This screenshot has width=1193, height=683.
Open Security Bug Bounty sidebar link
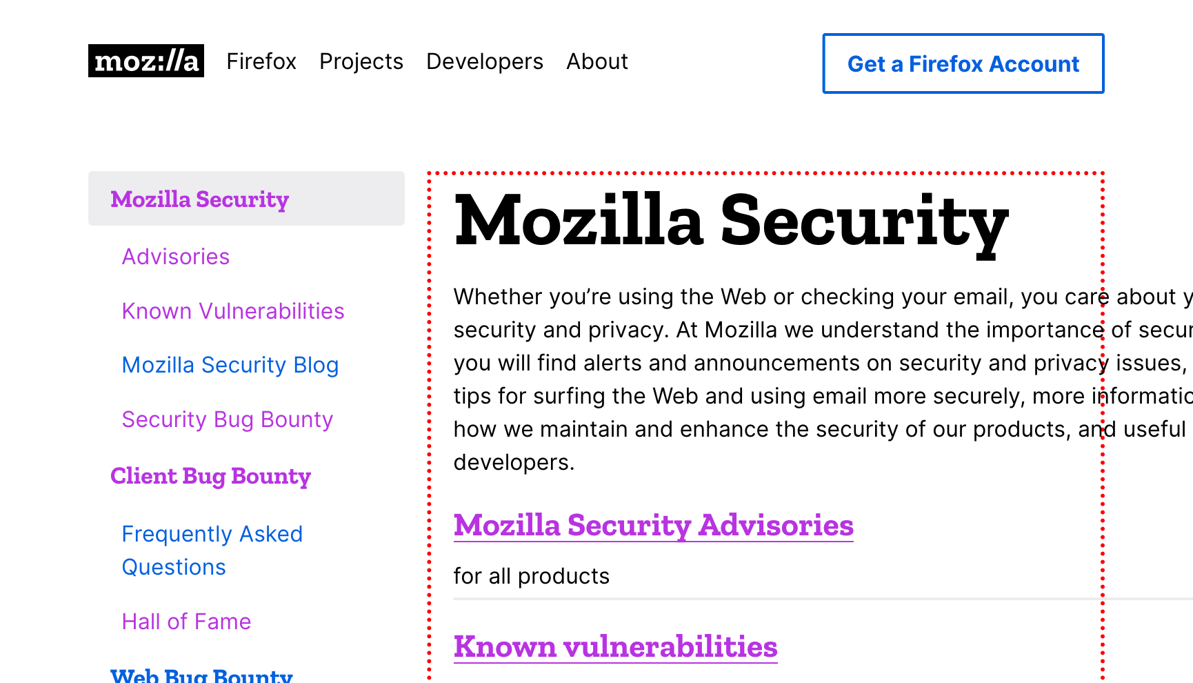227,419
